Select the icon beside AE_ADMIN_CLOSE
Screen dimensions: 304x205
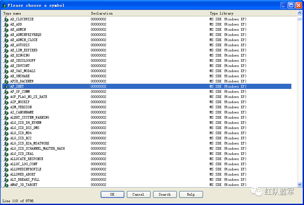click(x=6, y=40)
